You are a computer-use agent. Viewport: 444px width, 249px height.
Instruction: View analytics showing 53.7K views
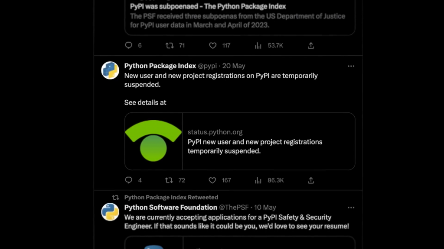[x=258, y=45]
